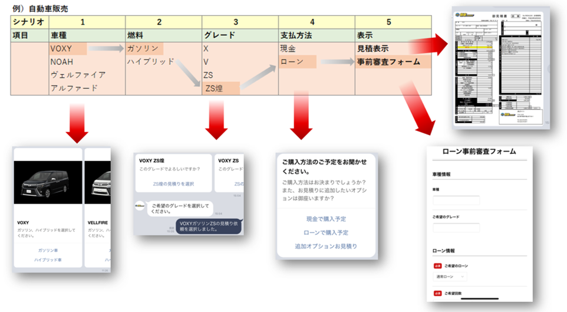Image resolution: width=567 pixels, height=312 pixels.
Task: Click the 見積表示 cell in table
Action: (x=373, y=48)
